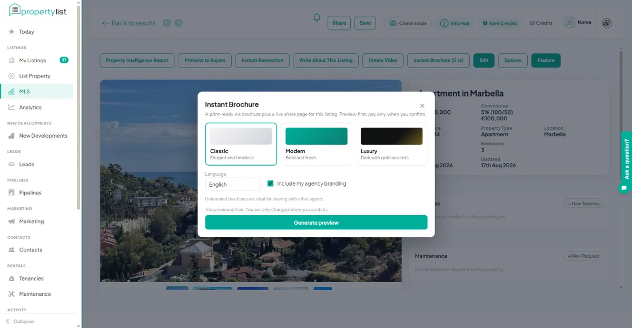Click the previous listing round arrow
Image resolution: width=632 pixels, height=328 pixels.
pyautogui.click(x=166, y=23)
